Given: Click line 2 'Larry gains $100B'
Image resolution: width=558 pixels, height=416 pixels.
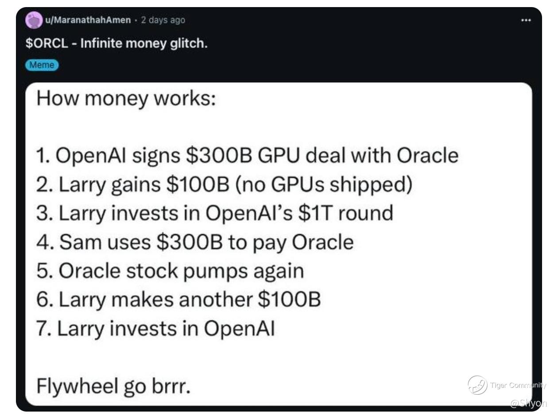Looking at the screenshot, I should point(224,185).
